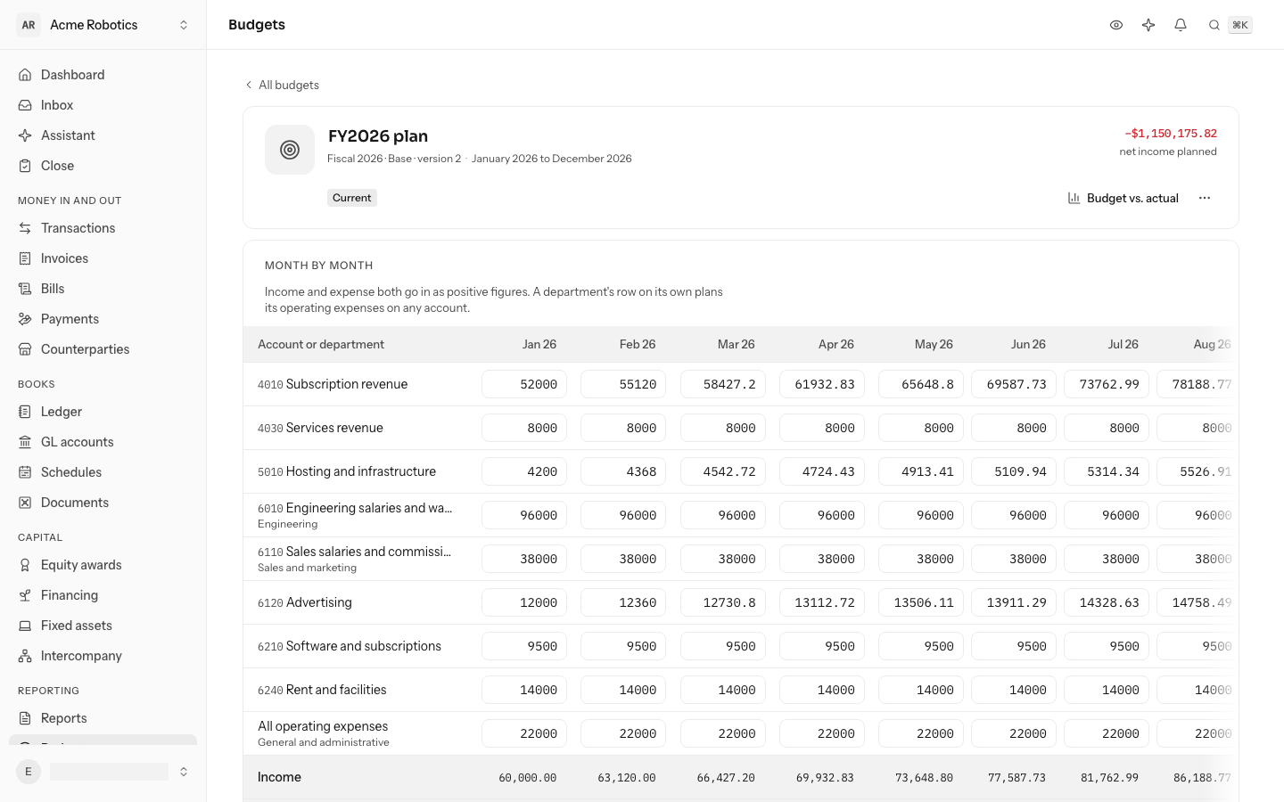Viewport: 1284px width, 802px height.
Task: Edit Hosting and infrastructure Mar 26 field
Action: [x=723, y=471]
